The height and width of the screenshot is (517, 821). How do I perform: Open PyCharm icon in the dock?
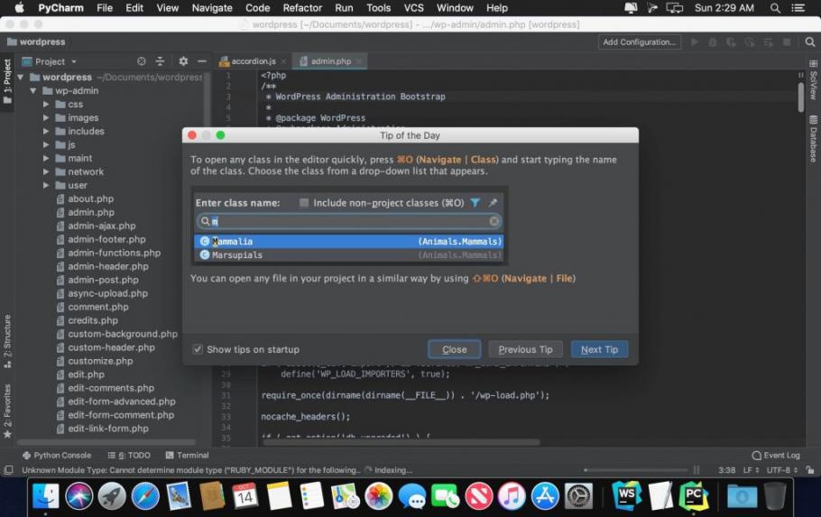click(694, 495)
